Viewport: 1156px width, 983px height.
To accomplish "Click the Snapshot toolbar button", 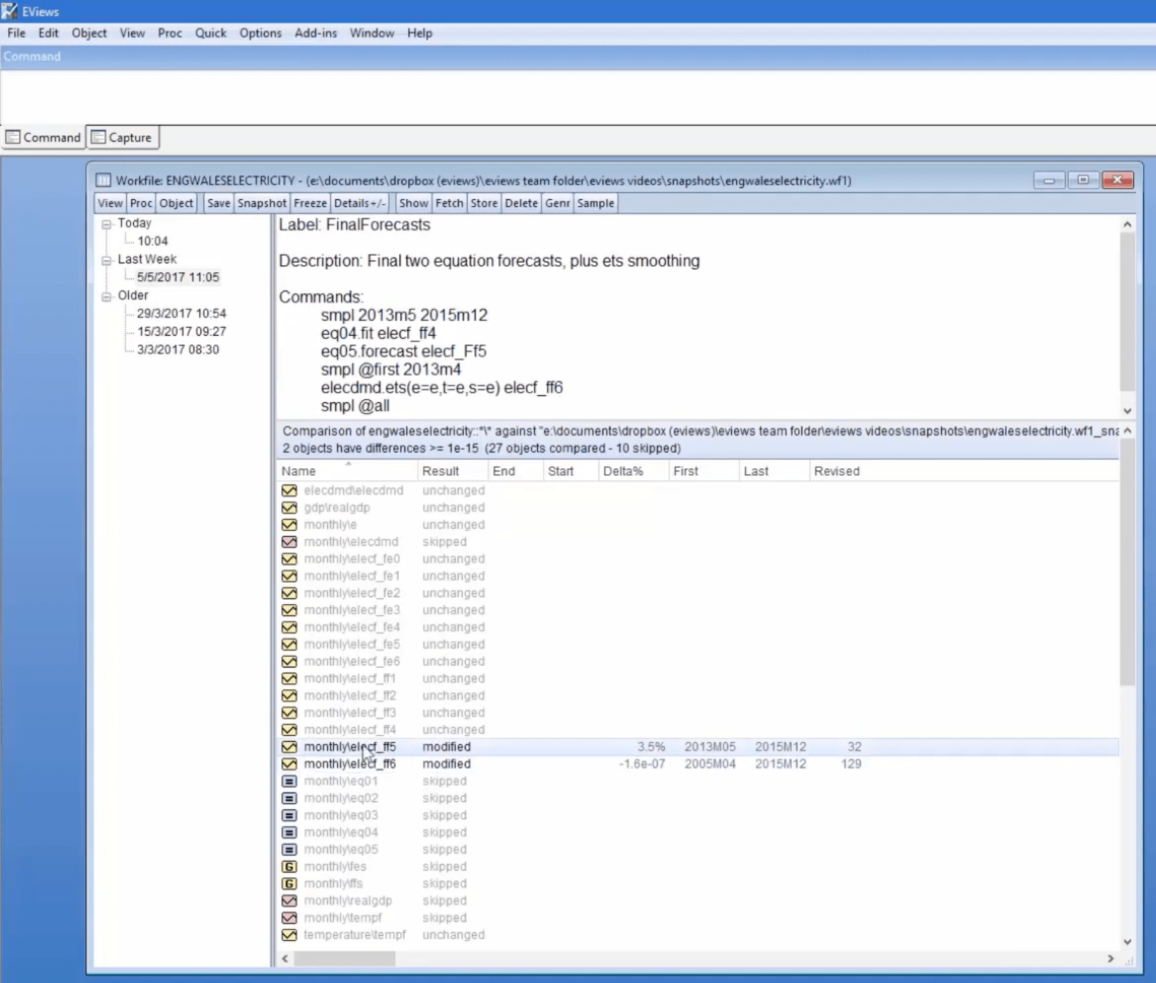I will point(262,203).
